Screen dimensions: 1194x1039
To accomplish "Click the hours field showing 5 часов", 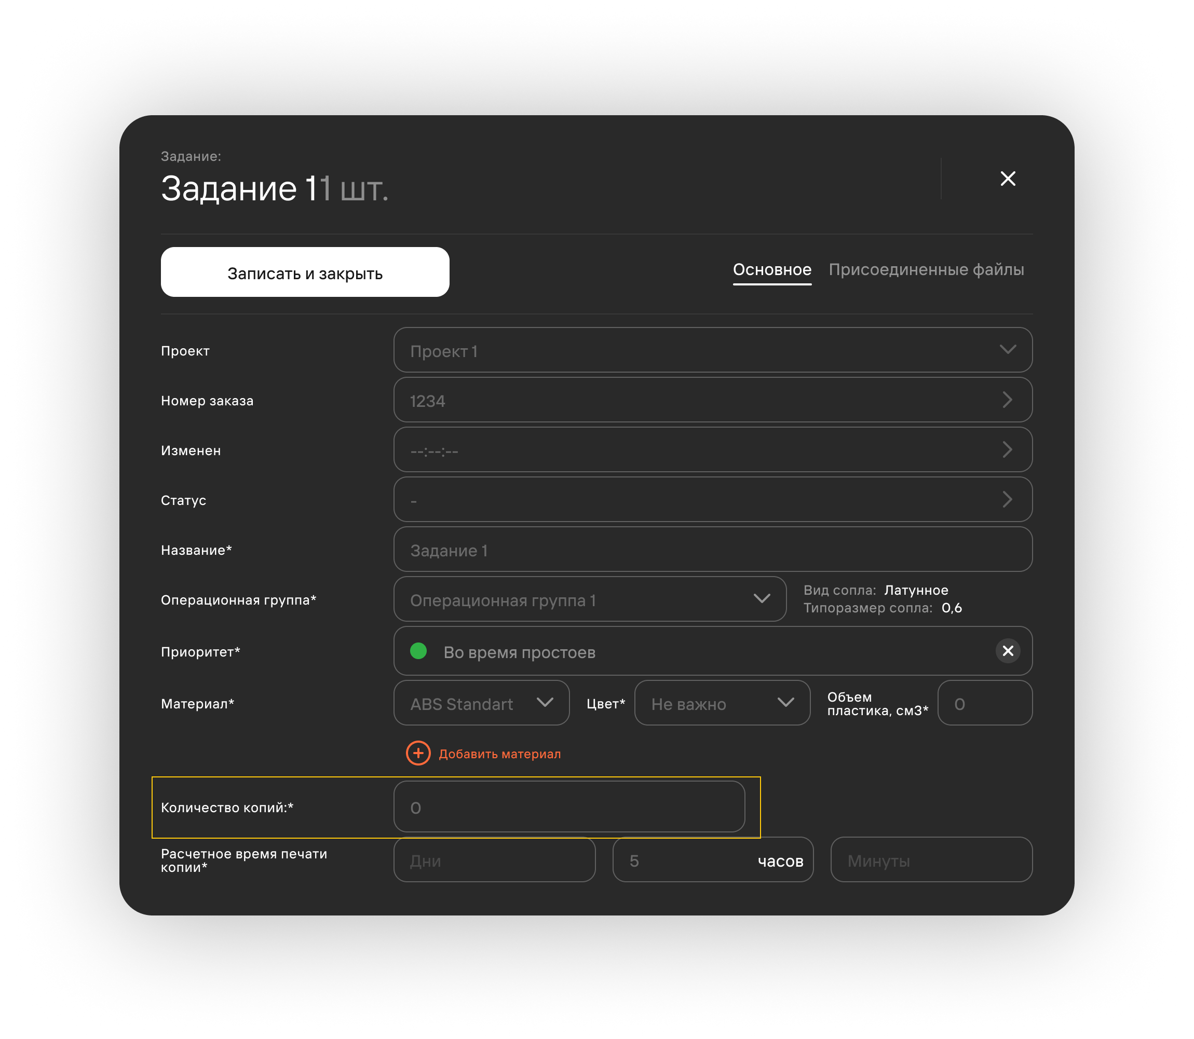I will pos(713,860).
